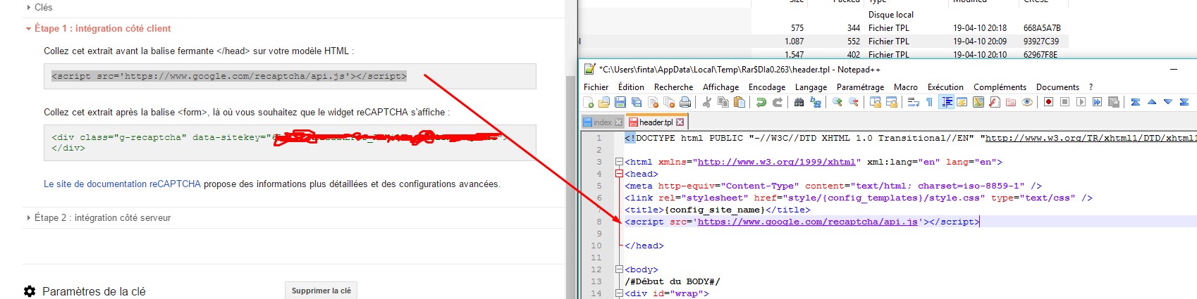The image size is (1197, 299).
Task: Open the Encodage menu
Action: click(767, 87)
